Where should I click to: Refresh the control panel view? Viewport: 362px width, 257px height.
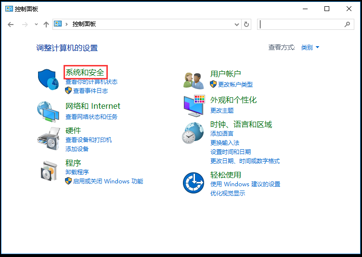pos(246,24)
